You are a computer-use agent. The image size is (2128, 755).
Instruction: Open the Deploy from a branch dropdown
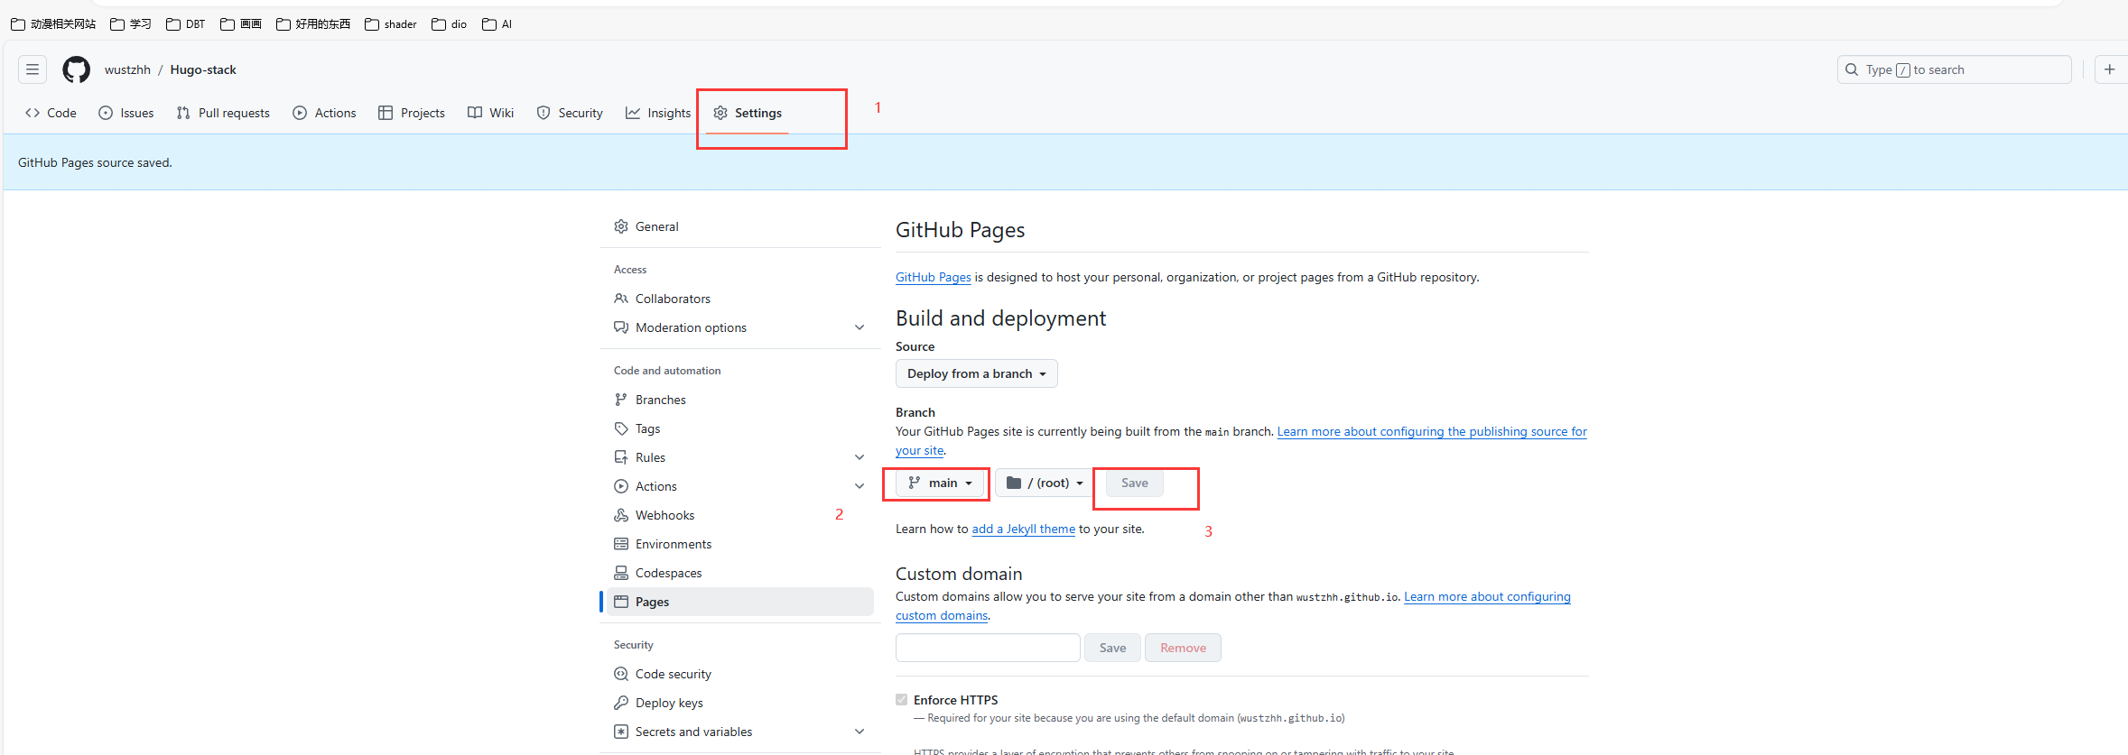976,373
